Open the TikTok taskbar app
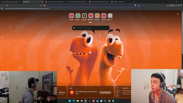Viewport: 183px width, 103px height. tap(94, 101)
